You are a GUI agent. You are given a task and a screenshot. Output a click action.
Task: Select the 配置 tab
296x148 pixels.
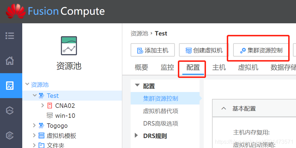click(x=193, y=67)
